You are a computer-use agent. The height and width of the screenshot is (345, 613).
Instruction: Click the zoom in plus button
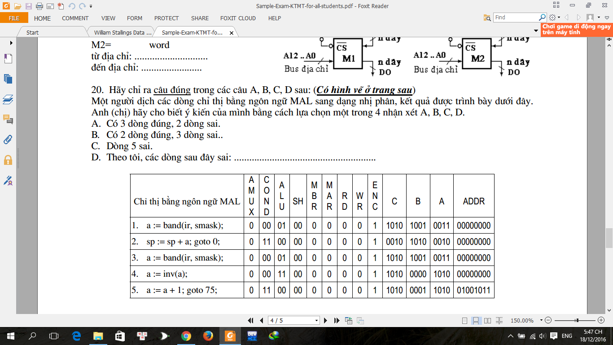(601, 320)
